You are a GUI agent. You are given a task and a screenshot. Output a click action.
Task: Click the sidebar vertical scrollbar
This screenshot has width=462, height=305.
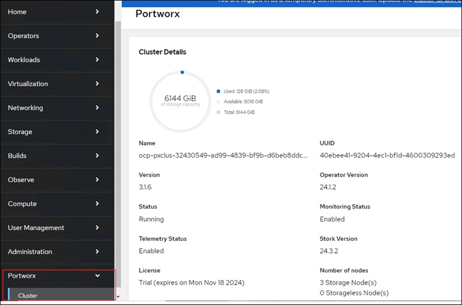[118, 154]
